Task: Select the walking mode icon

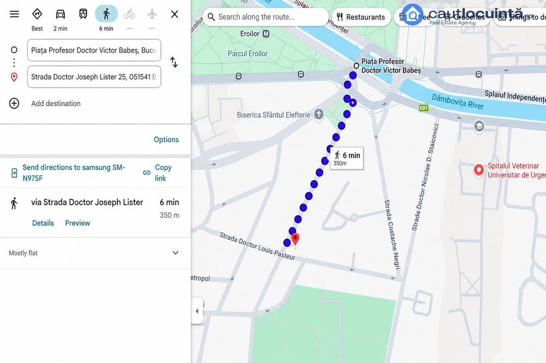Action: pos(106,14)
